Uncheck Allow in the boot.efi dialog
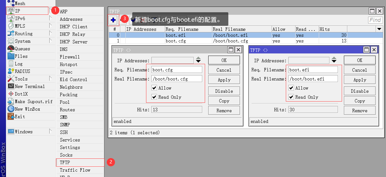 coord(291,88)
